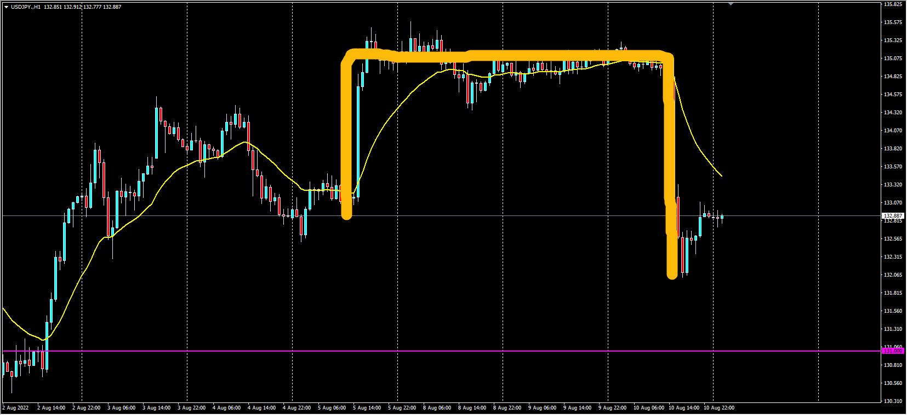The width and height of the screenshot is (907, 415).
Task: Click the 4 Aug 22:00 time label
Action: pos(296,408)
